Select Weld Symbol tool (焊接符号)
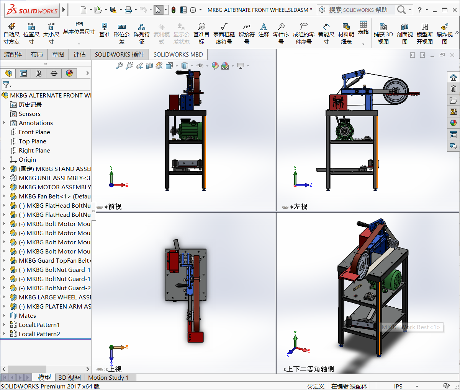The height and width of the screenshot is (390, 460). [x=247, y=33]
